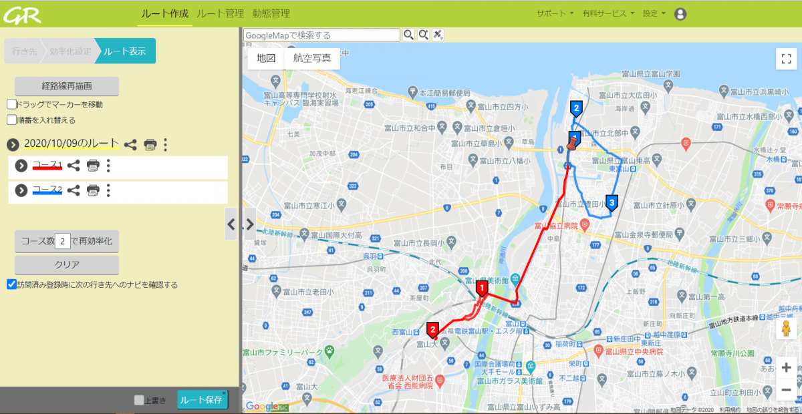
Task: Expand the コース1 details arrow
Action: (x=21, y=166)
